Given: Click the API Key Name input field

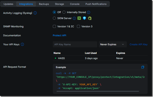Looking at the screenshot, I should 75,44.
